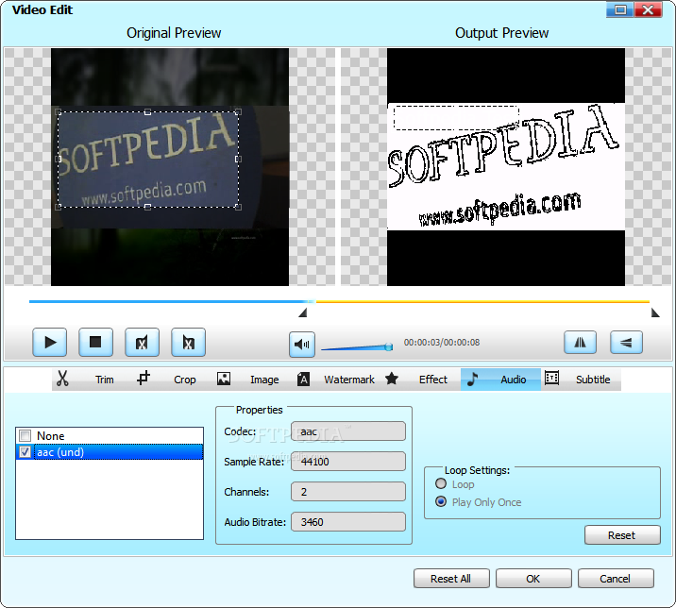Screen dimensions: 676x608
Task: Click the Crop tool icon
Action: coord(144,379)
